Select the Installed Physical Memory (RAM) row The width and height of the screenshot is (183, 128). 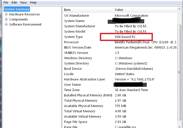pos(88,95)
